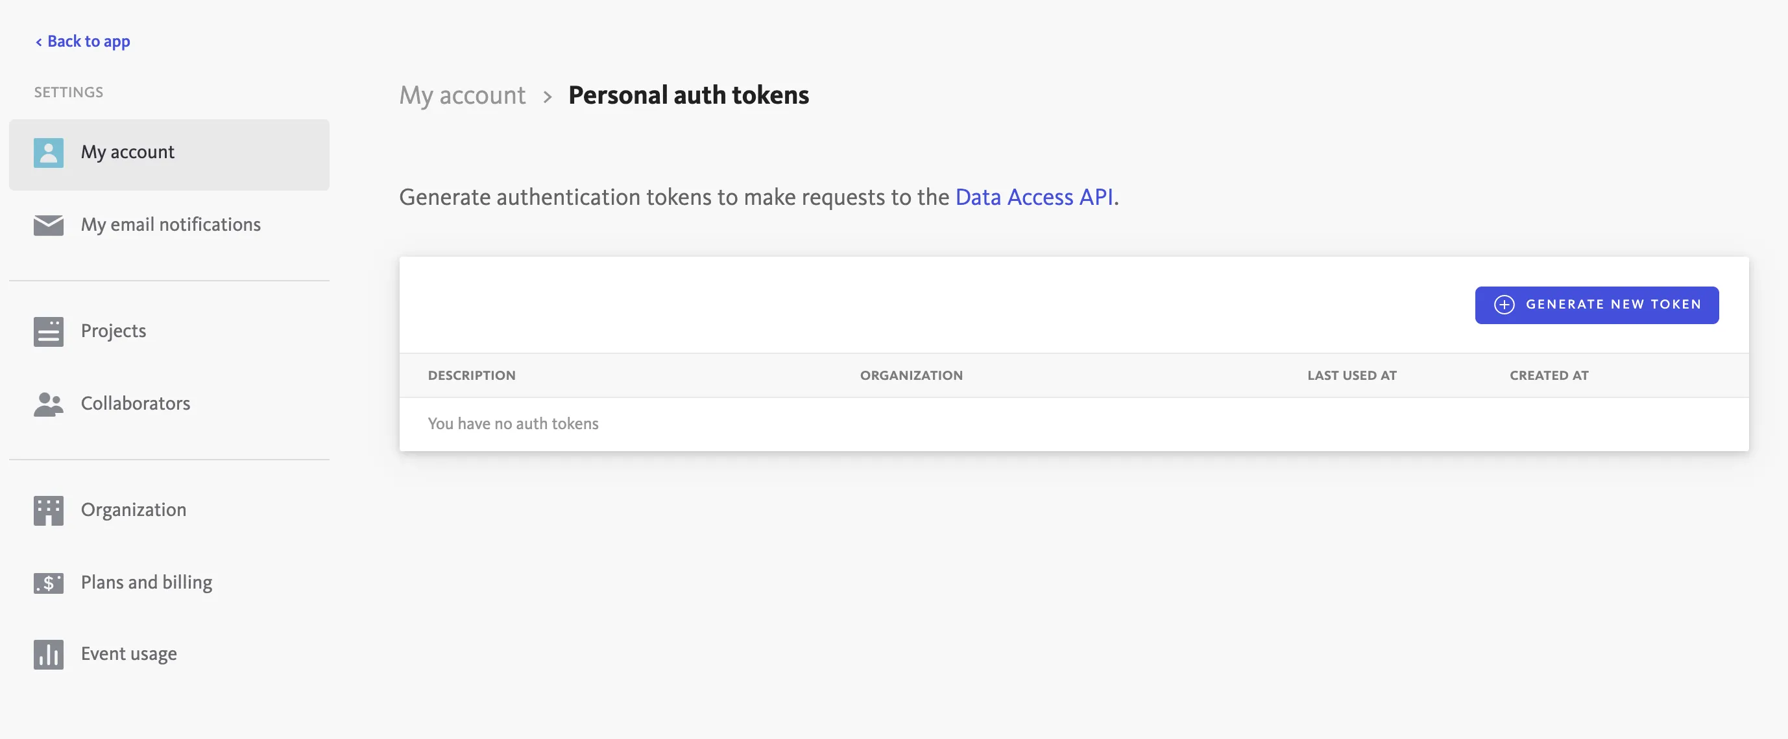Click My account in the breadcrumb
Viewport: 1788px width, 739px height.
461,96
